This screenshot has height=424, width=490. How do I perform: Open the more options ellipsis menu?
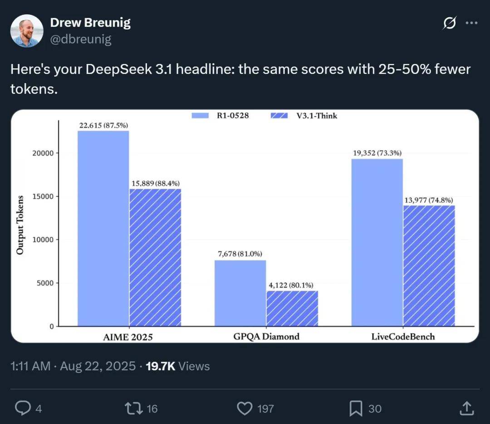click(472, 23)
